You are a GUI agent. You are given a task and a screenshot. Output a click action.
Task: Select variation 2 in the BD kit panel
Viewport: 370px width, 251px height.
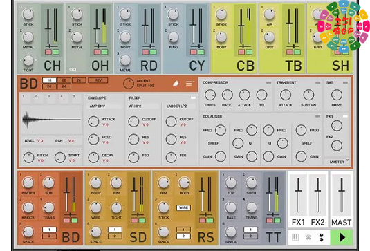pos(49,236)
